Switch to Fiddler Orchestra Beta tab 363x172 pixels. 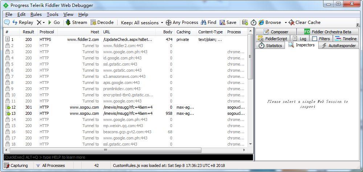point(327,32)
